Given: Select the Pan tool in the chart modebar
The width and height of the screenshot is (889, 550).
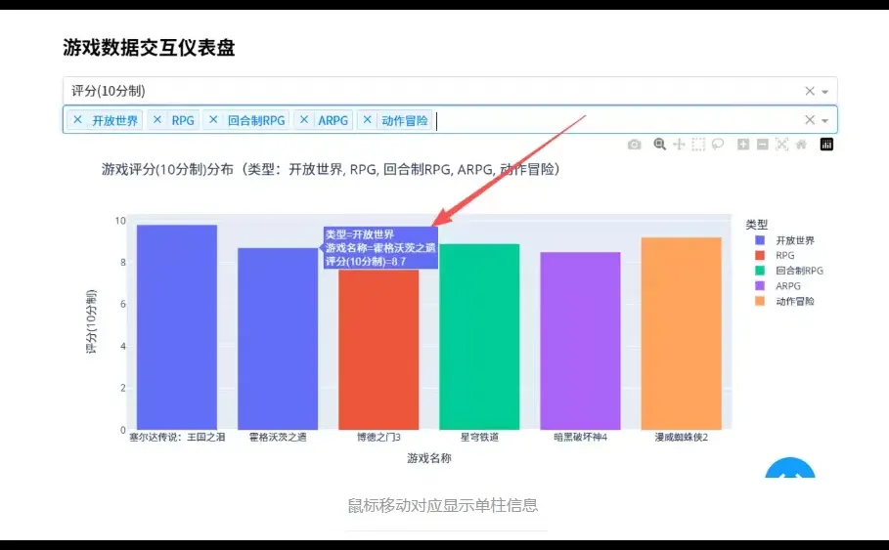Looking at the screenshot, I should [679, 145].
